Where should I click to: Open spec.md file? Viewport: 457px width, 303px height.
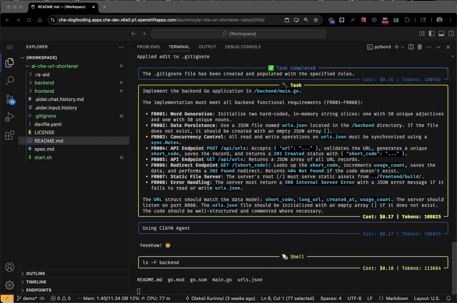coord(44,149)
